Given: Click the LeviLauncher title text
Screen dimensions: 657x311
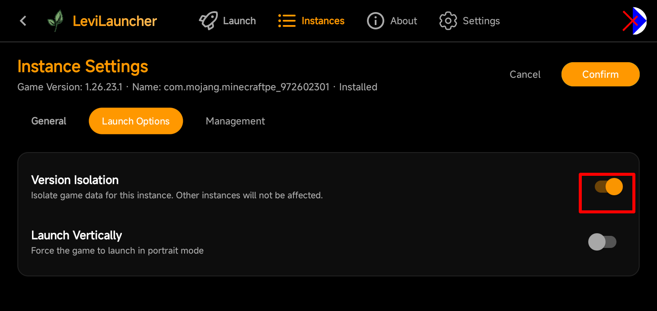Looking at the screenshot, I should (x=115, y=21).
